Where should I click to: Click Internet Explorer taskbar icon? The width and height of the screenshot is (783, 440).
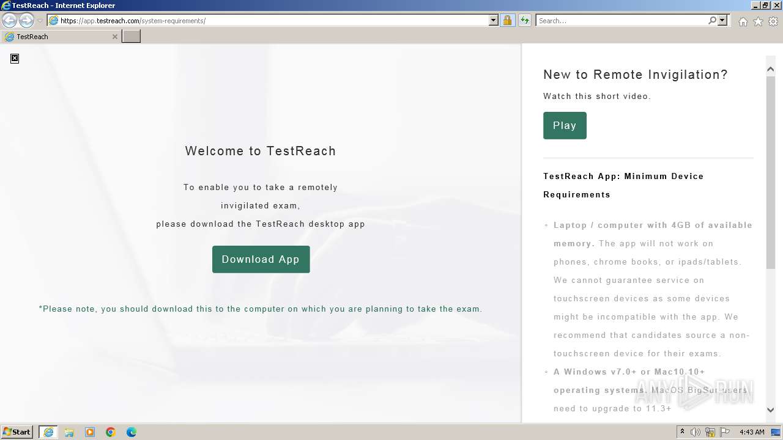pyautogui.click(x=48, y=432)
